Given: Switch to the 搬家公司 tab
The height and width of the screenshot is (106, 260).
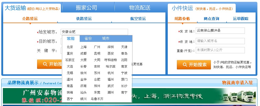Looking at the screenshot, I should click(86, 8).
